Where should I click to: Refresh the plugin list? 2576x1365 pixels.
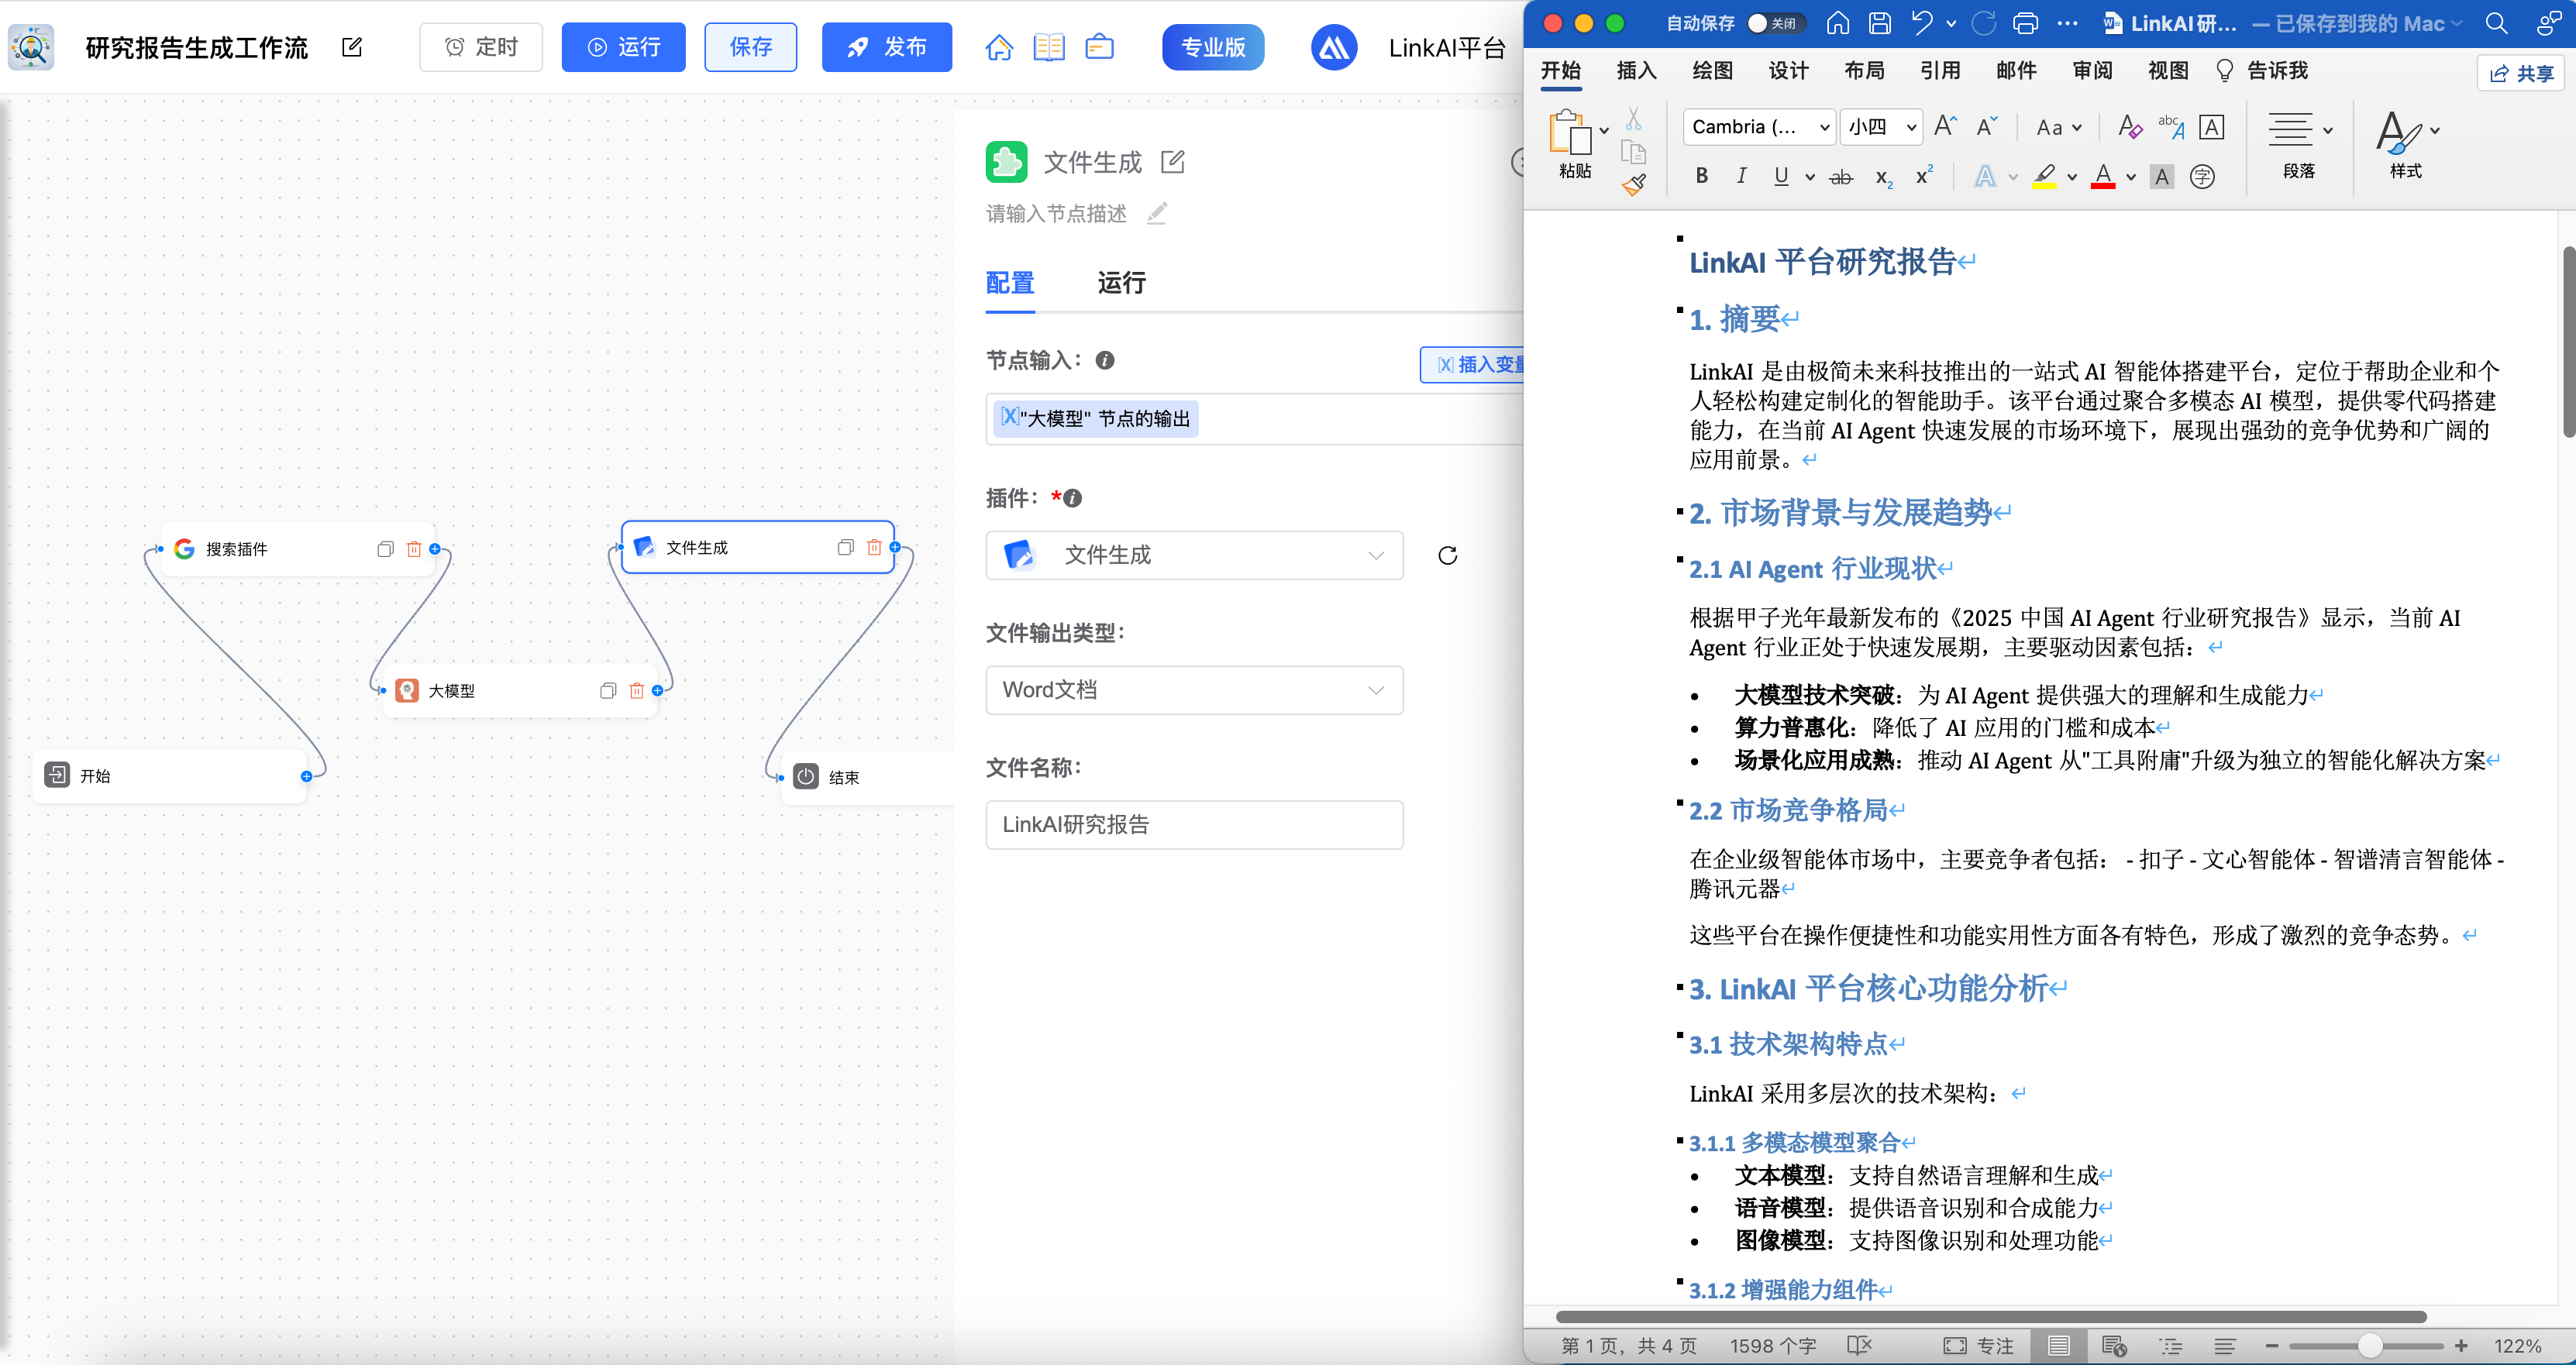coord(1447,556)
